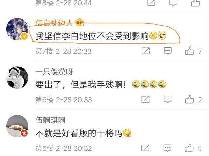Like the 7th floor comment
The width and height of the screenshot is (209, 156).
coord(190,51)
